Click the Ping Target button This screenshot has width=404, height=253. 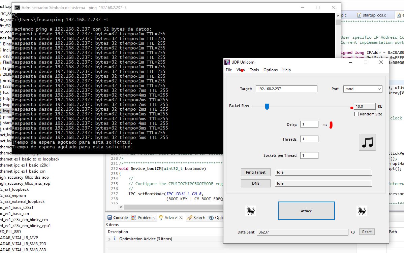(x=255, y=172)
